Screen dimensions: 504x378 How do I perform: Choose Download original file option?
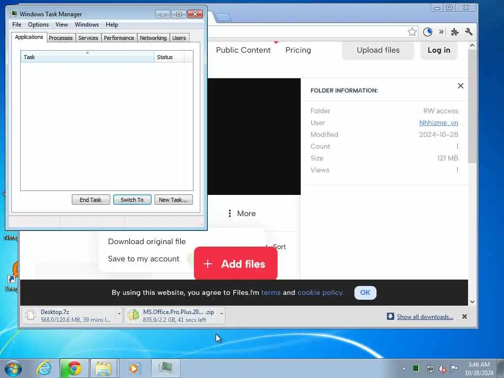147,242
